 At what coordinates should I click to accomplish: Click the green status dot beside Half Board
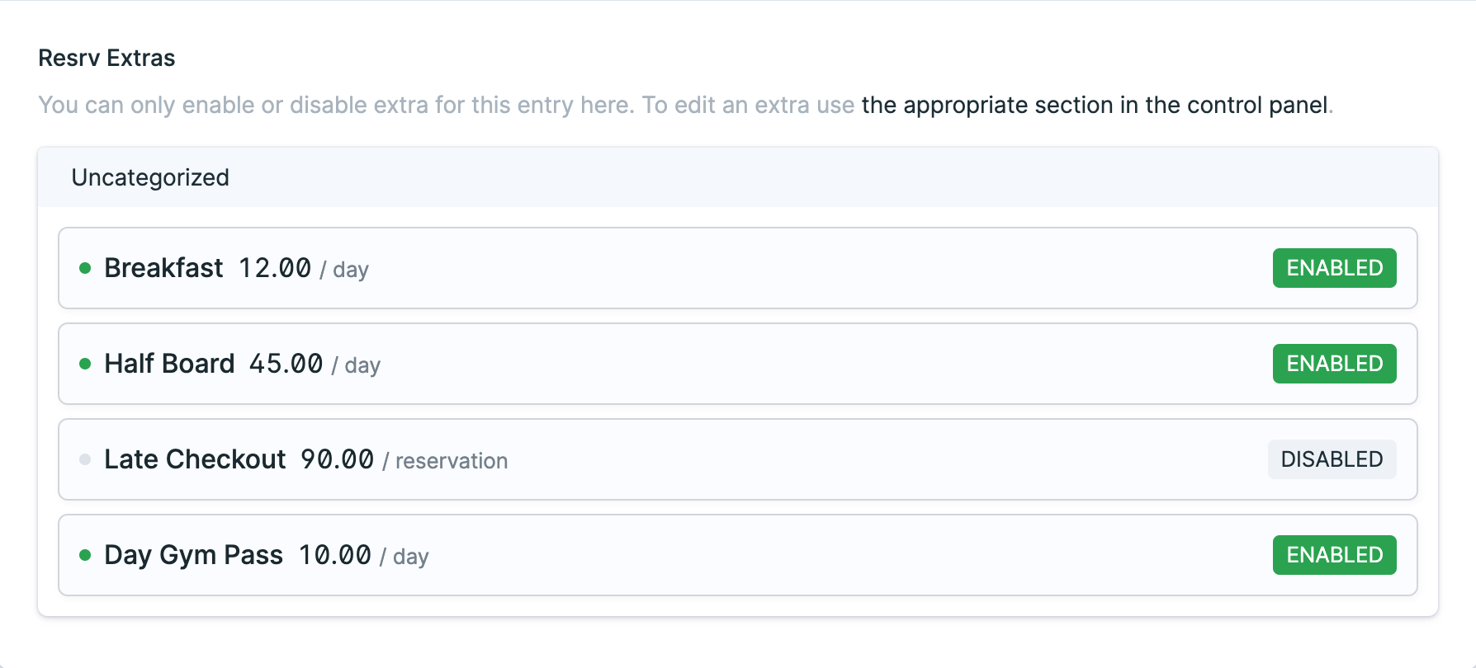[x=85, y=364]
